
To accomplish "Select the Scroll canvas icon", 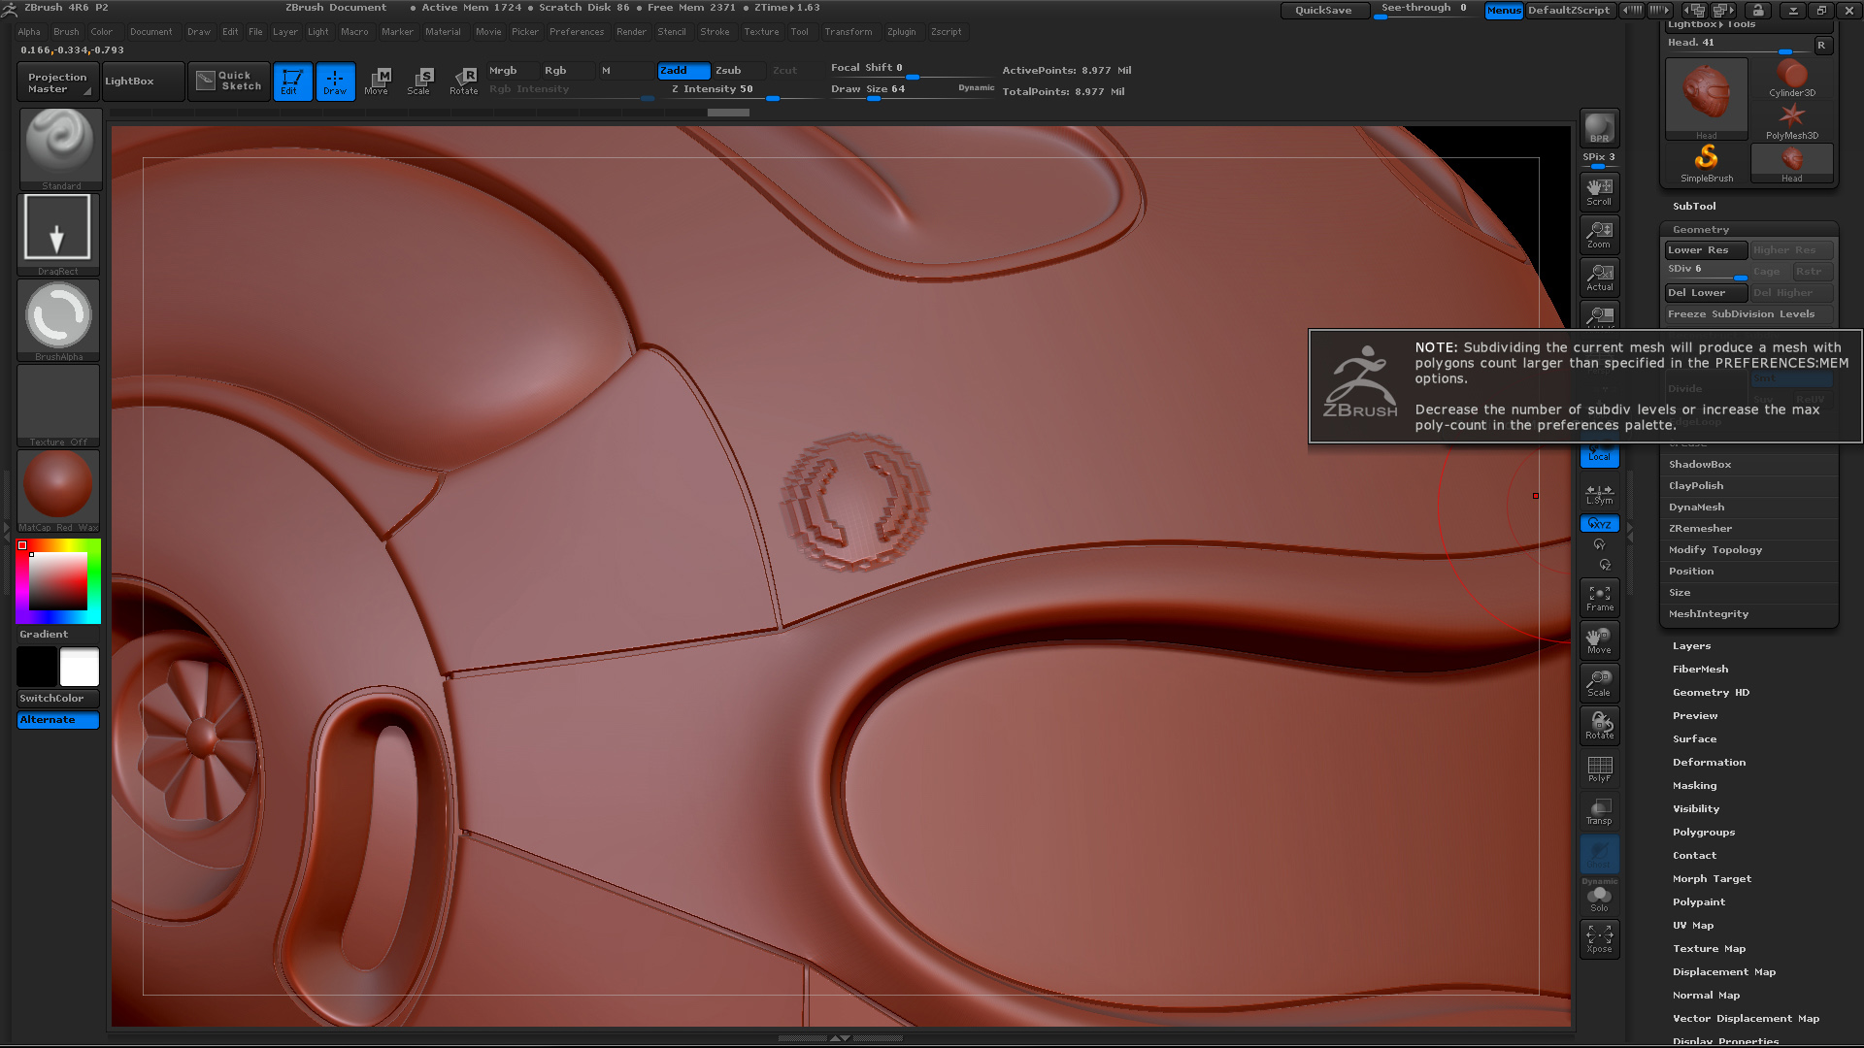I will (1599, 191).
